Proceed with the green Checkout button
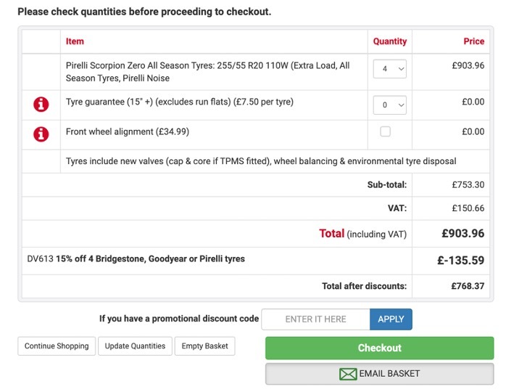Image resolution: width=506 pixels, height=392 pixels. [x=380, y=348]
